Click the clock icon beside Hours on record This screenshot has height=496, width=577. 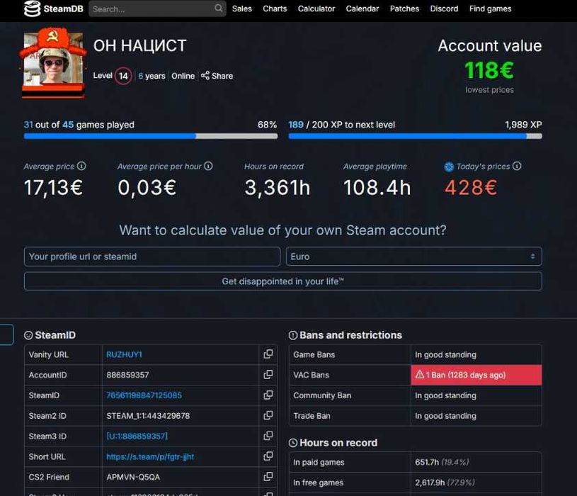pos(293,443)
